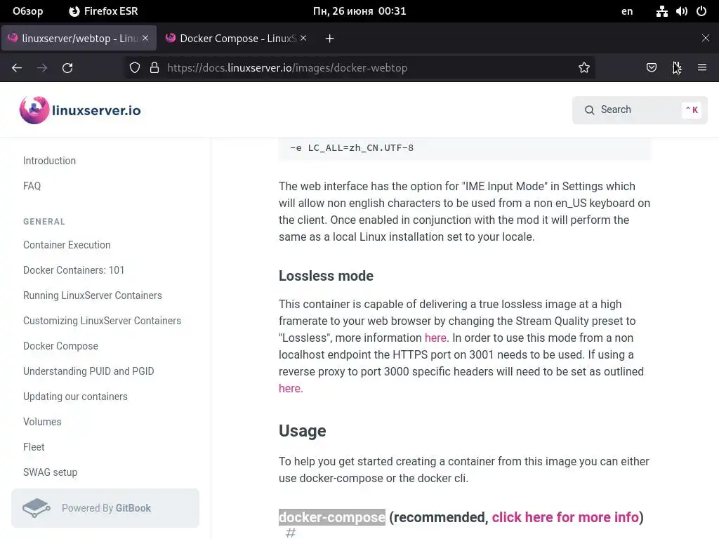The height and width of the screenshot is (539, 719).
Task: Open Understanding PUID and PGID page
Action: tap(88, 371)
